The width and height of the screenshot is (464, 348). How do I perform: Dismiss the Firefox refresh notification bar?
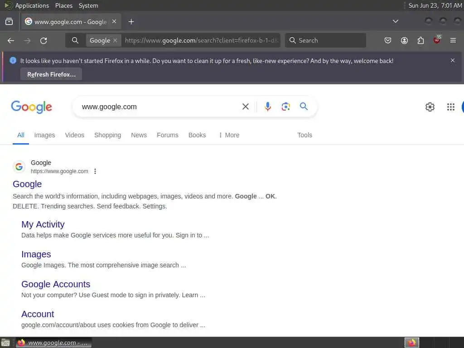(453, 60)
